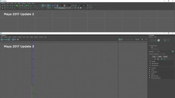The width and height of the screenshot is (175, 98).
Task: Click second selection icon below All button
Action: click(158, 59)
